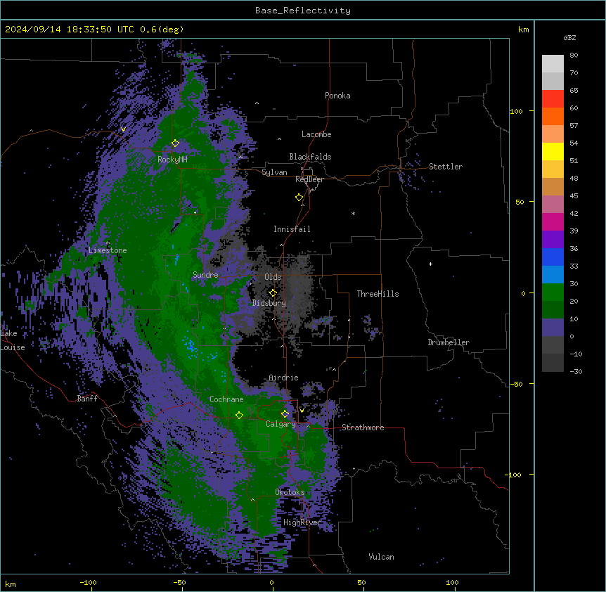Click the RockyMH label
Image resolution: width=606 pixels, height=592 pixels.
click(172, 160)
